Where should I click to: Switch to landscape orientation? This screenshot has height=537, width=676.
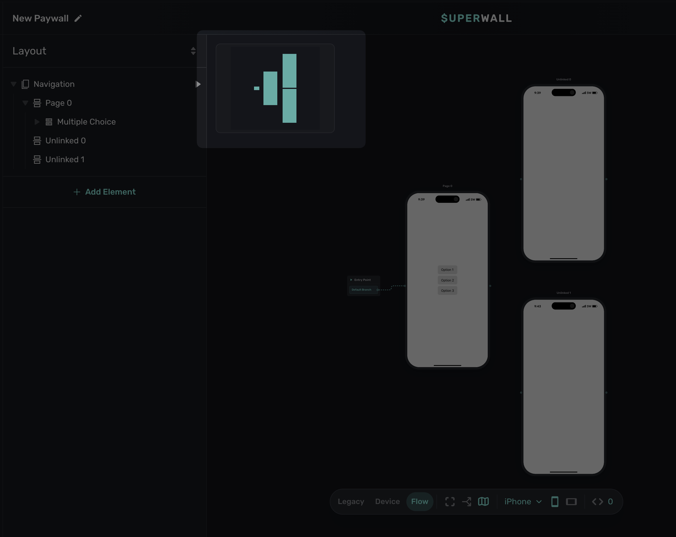tap(571, 502)
